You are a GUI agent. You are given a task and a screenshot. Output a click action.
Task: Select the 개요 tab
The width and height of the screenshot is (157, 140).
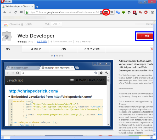(12, 49)
